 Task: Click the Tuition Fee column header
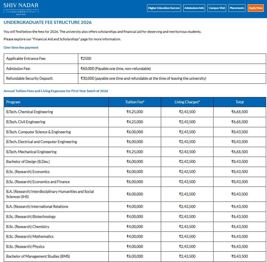coord(135,102)
